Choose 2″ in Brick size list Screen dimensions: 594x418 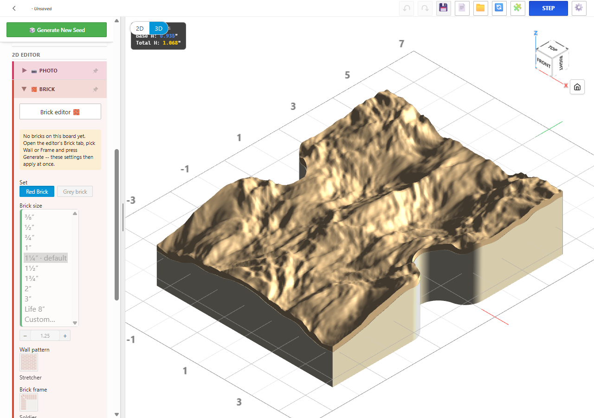pyautogui.click(x=28, y=288)
